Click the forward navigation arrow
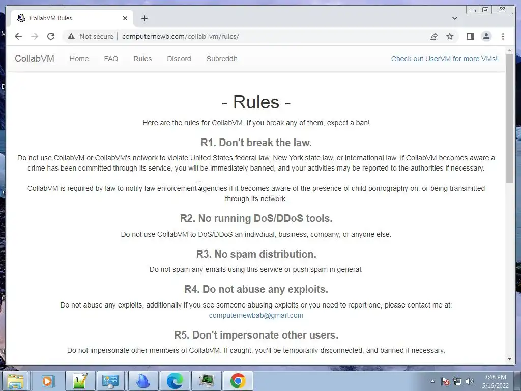Viewport: 521px width, 391px height. (35, 36)
